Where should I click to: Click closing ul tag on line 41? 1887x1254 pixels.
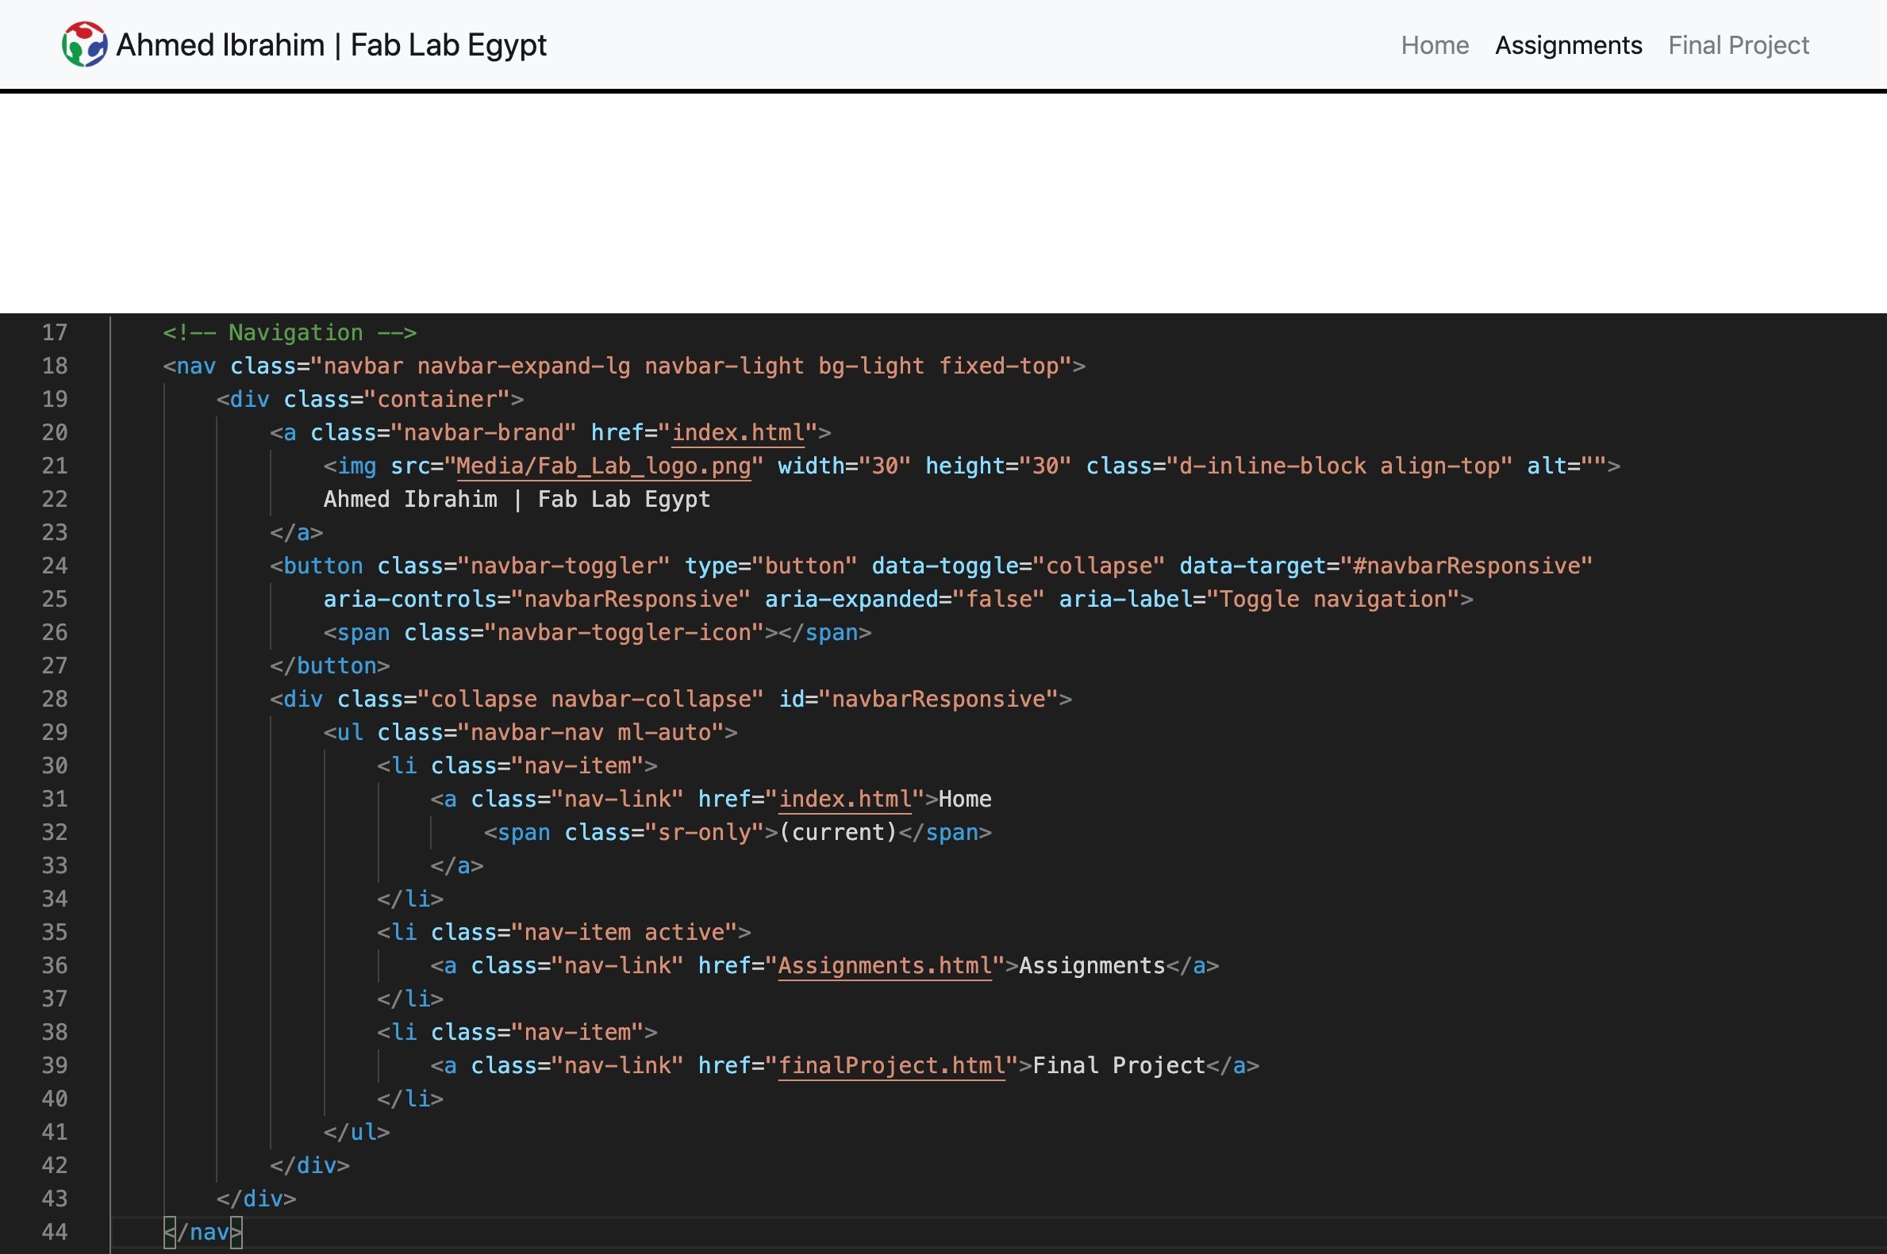coord(357,1133)
